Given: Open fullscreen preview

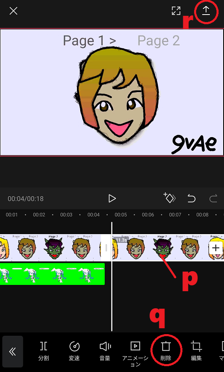Looking at the screenshot, I should [x=176, y=11].
